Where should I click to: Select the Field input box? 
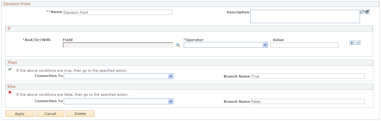(118, 45)
